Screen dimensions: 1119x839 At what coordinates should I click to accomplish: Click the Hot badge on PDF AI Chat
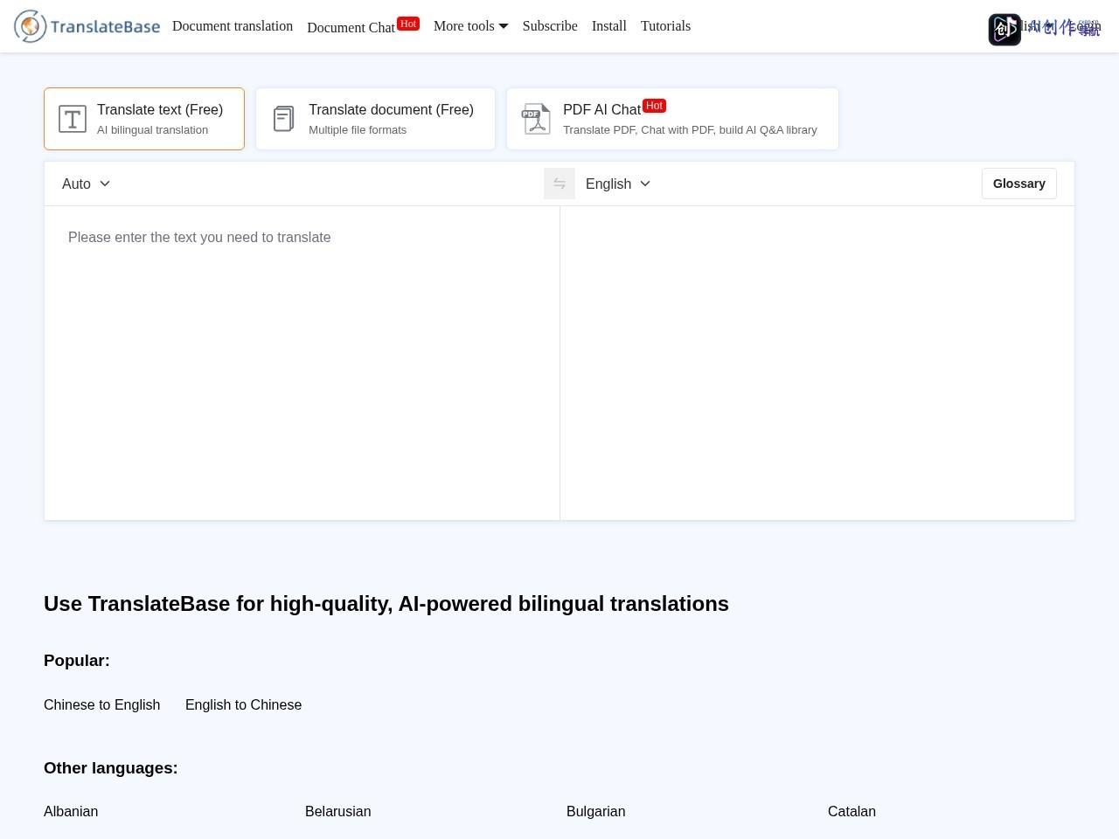[x=654, y=106]
